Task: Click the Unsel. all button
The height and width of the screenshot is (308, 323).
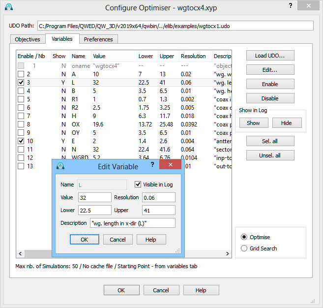Action: pos(270,155)
